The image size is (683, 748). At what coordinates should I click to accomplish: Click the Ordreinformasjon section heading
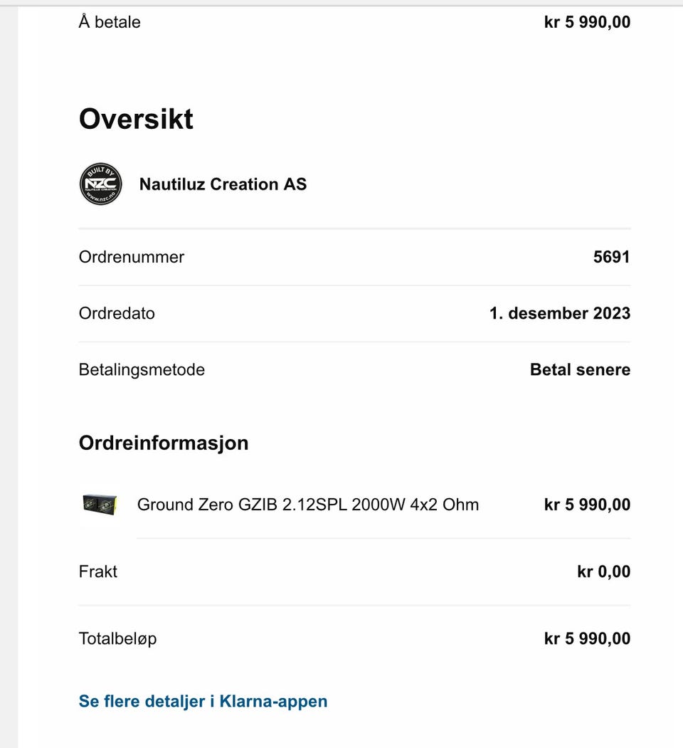point(164,443)
